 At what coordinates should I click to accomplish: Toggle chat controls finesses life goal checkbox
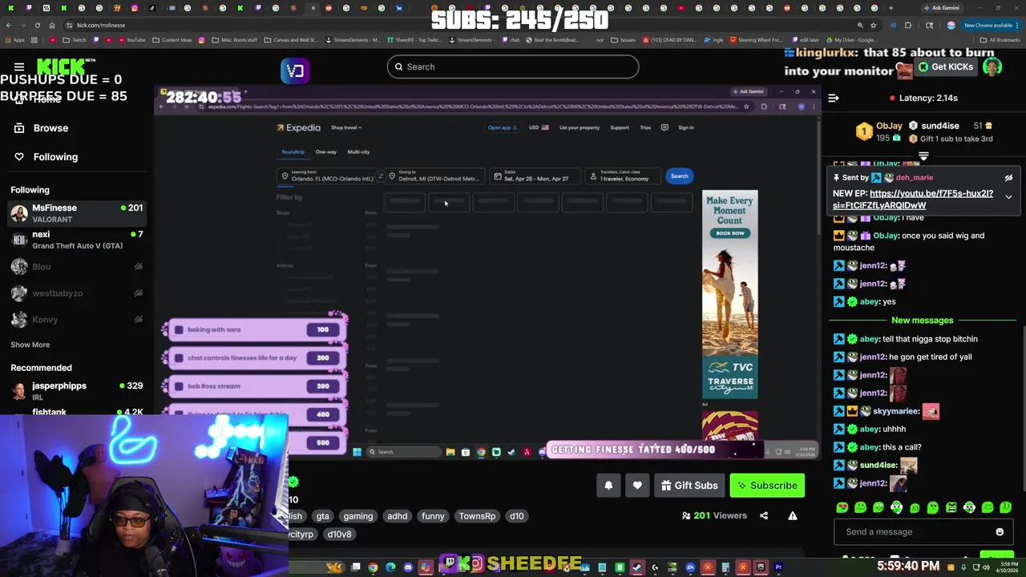pos(179,358)
